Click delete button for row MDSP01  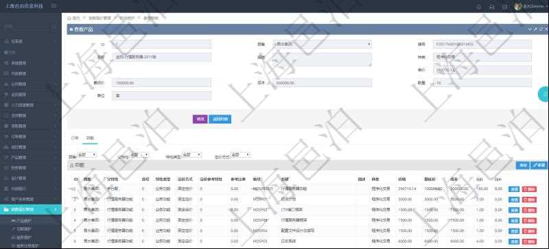(x=529, y=200)
